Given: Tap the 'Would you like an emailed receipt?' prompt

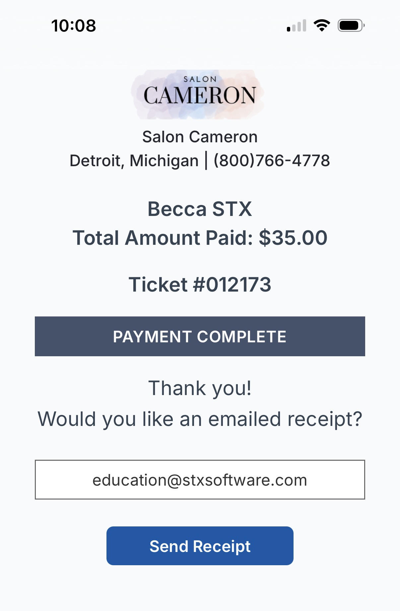Looking at the screenshot, I should [x=200, y=419].
